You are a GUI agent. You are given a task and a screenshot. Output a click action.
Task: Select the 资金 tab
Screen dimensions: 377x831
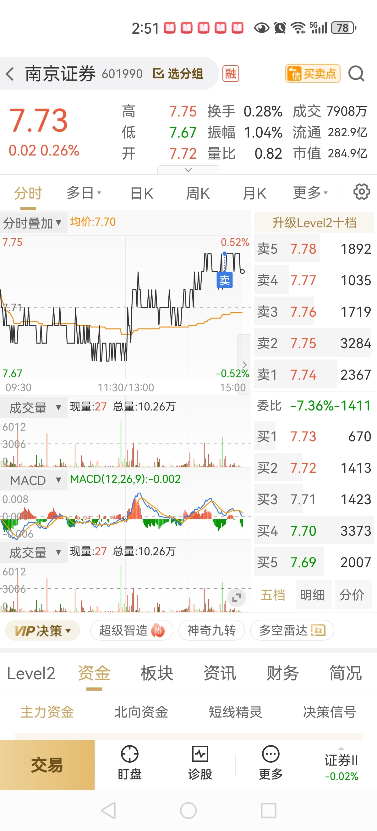[94, 673]
